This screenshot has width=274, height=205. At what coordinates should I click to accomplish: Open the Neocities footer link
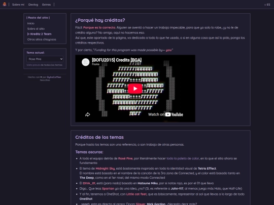(x=45, y=80)
